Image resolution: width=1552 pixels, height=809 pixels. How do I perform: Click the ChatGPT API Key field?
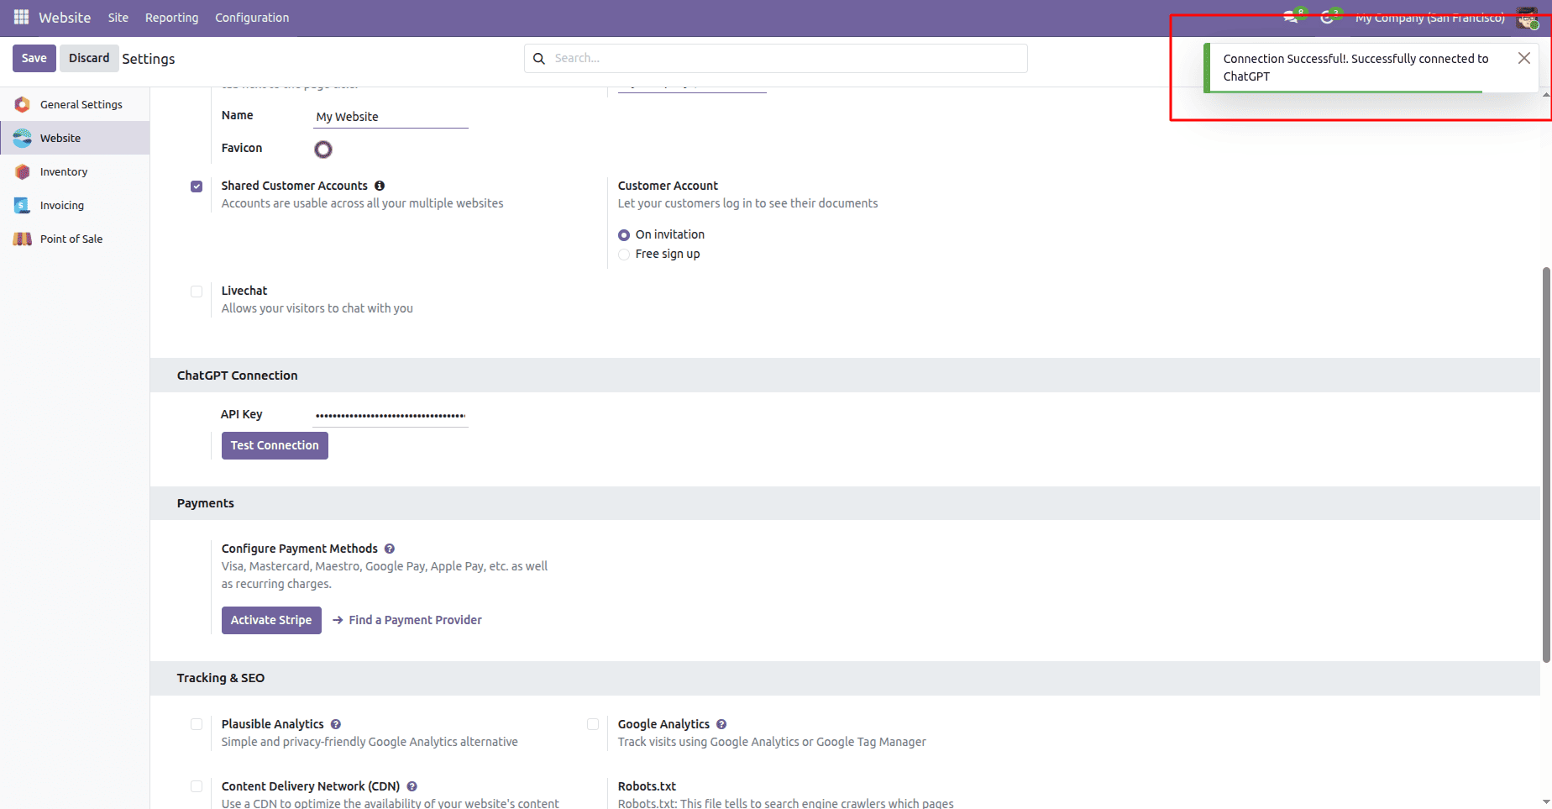[391, 415]
